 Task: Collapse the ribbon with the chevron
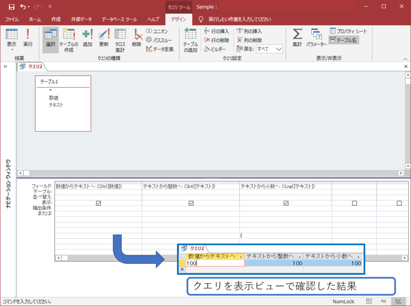(405, 59)
